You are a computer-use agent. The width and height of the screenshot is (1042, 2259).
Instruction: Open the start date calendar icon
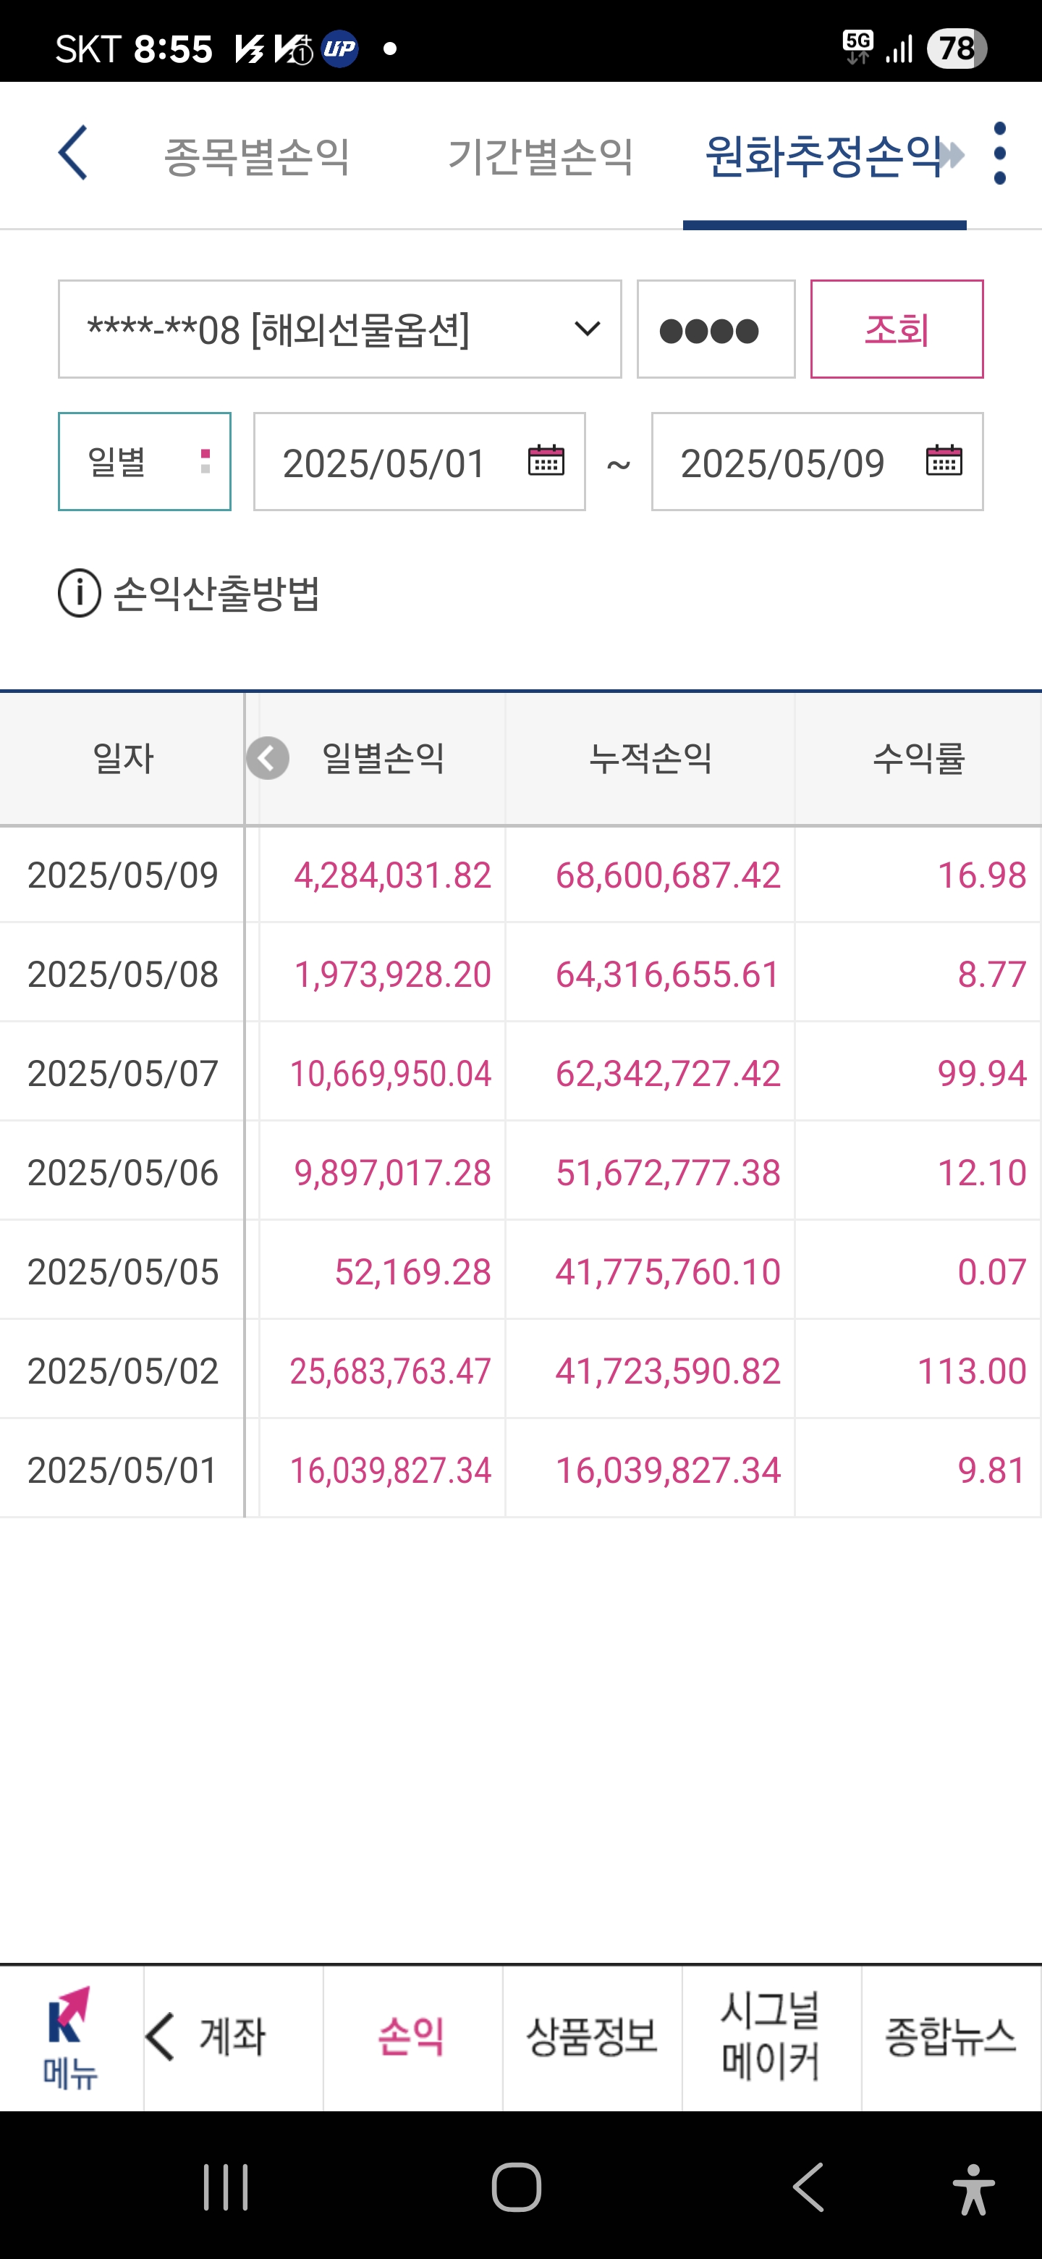pos(546,460)
